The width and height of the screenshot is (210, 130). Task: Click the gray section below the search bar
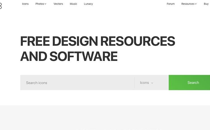pyautogui.click(x=105, y=117)
